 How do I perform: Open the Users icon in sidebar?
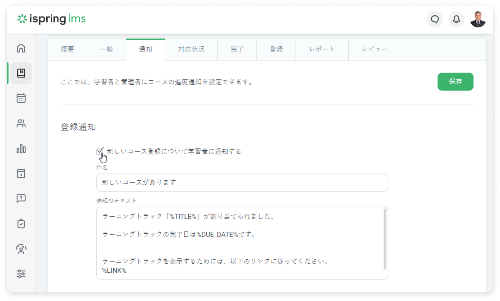[21, 123]
